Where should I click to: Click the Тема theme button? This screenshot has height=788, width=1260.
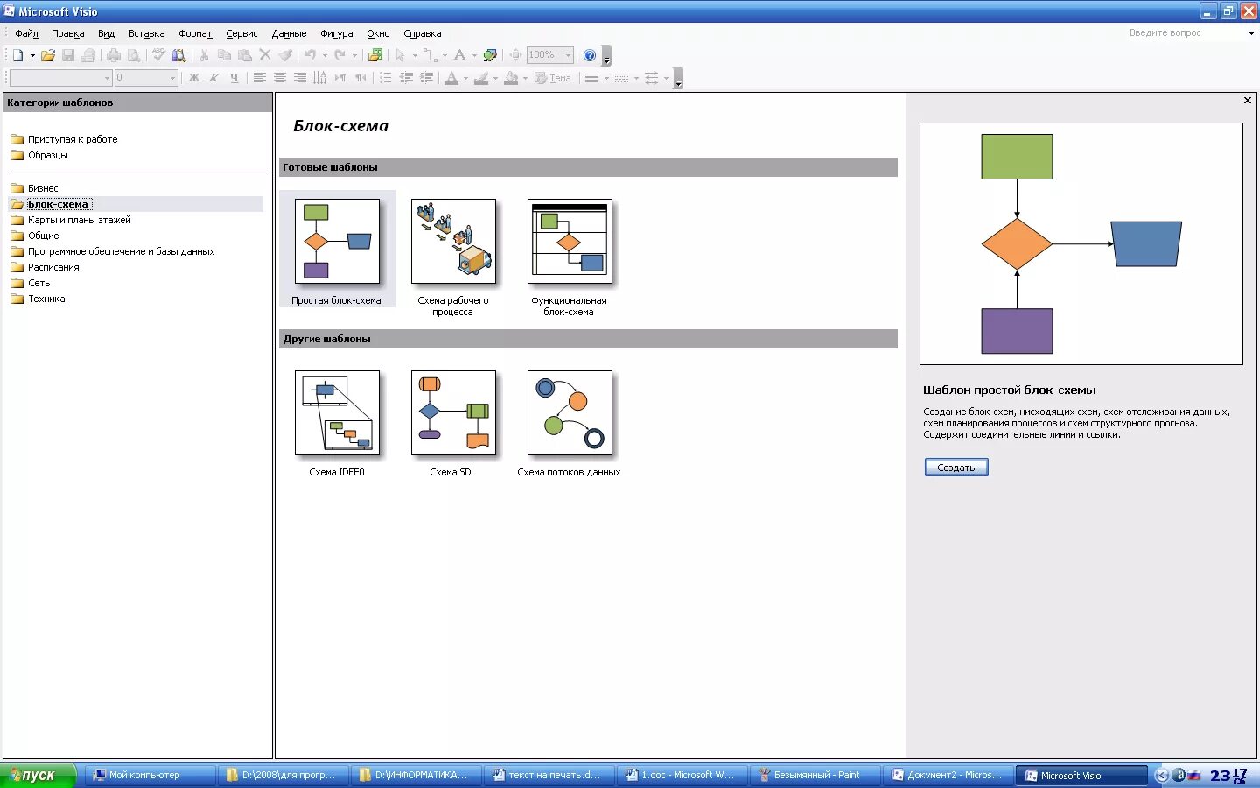(x=553, y=78)
